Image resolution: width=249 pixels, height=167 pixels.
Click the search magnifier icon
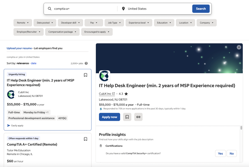coord(49,9)
